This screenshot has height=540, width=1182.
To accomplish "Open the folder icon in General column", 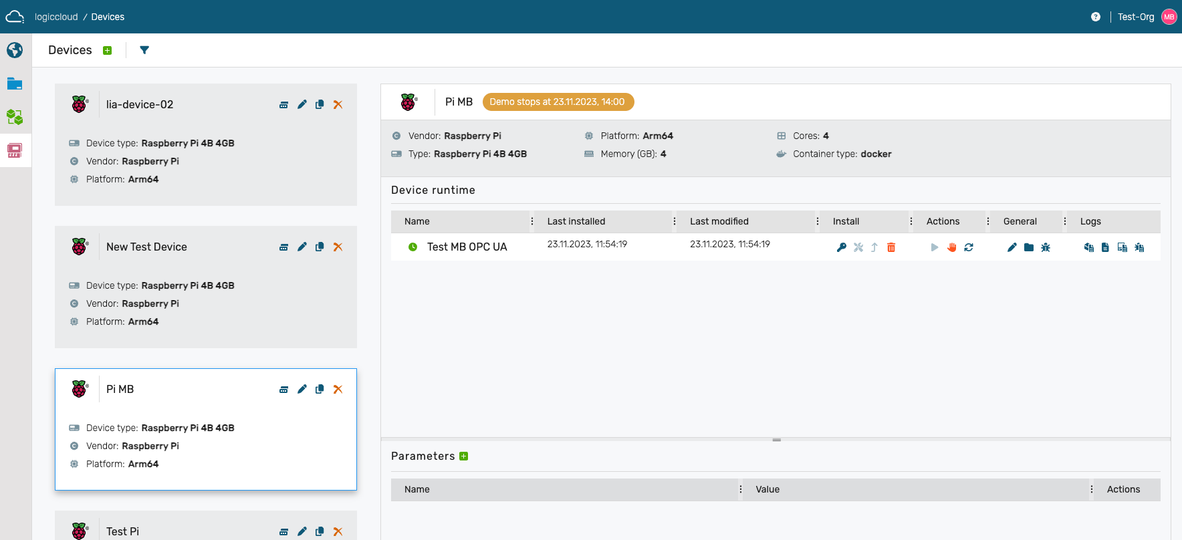I will click(x=1029, y=248).
